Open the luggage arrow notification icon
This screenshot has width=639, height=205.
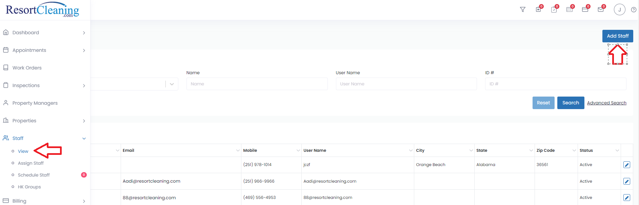click(x=538, y=9)
